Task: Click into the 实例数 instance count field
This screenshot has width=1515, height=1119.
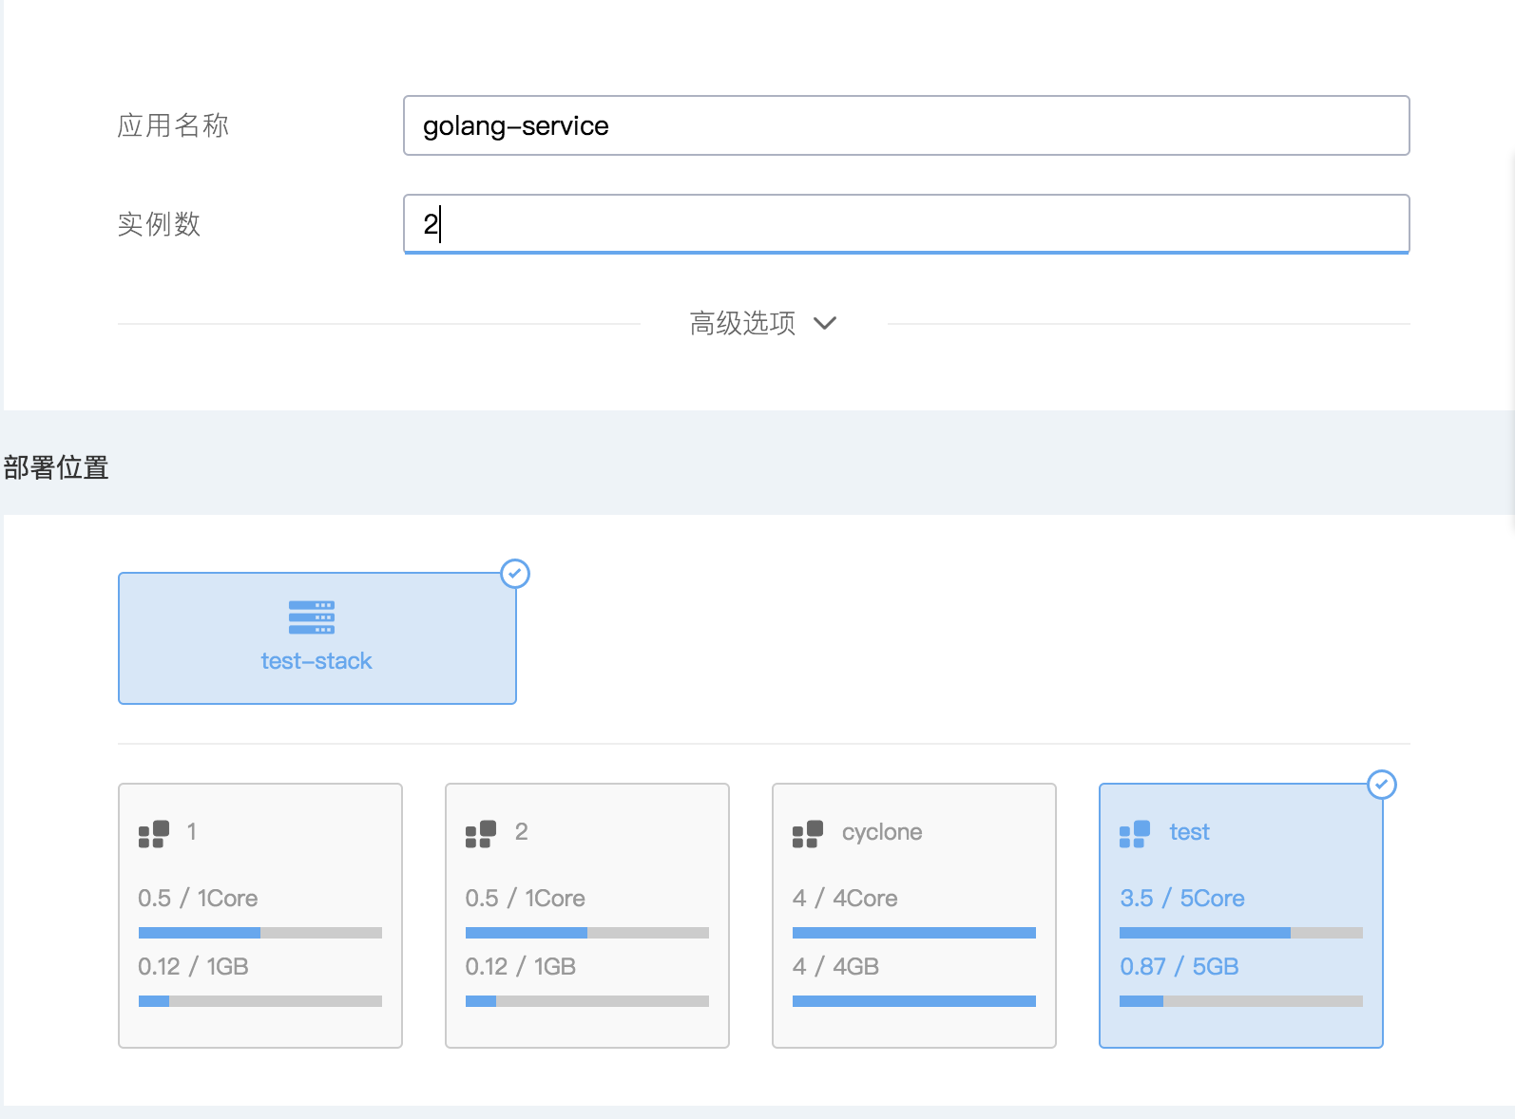Action: click(x=906, y=224)
